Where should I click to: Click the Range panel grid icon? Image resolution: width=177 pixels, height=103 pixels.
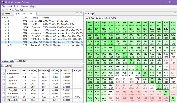(86, 14)
